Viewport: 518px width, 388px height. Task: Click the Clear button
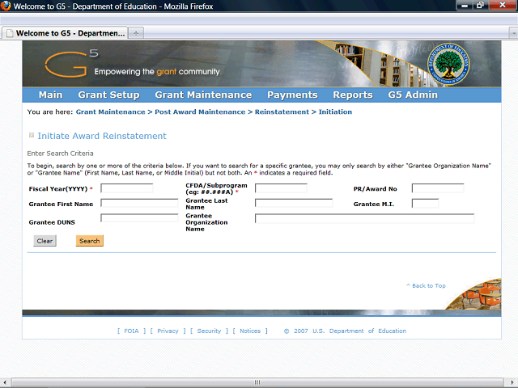[45, 241]
